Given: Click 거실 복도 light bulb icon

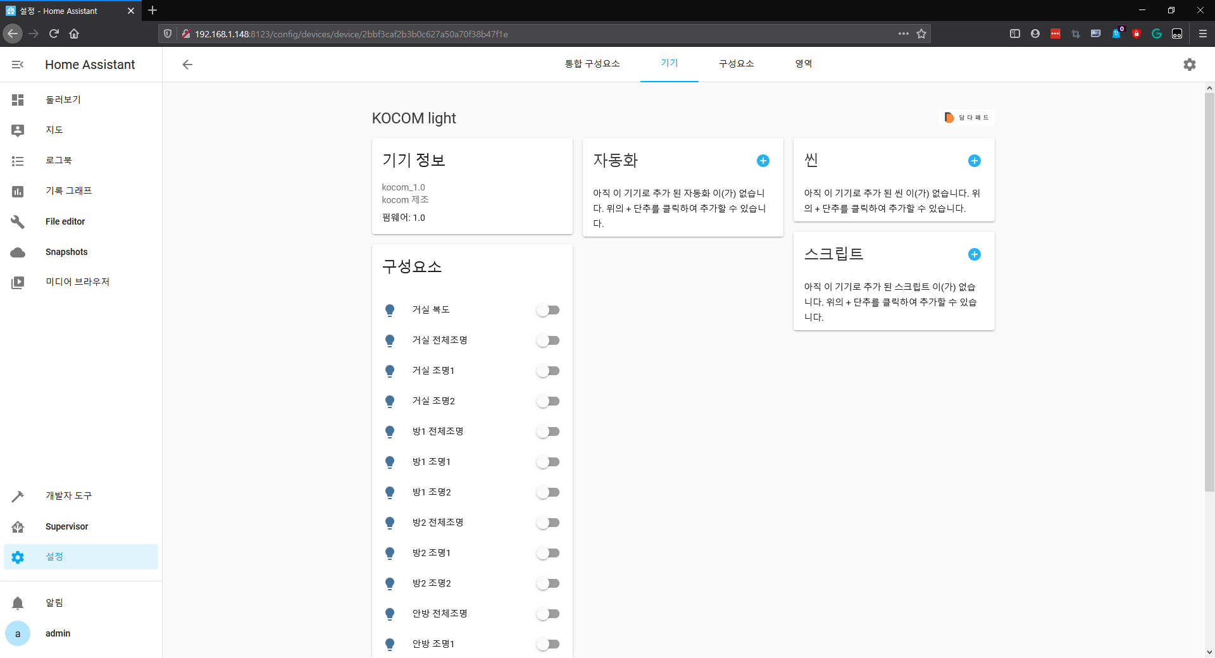Looking at the screenshot, I should tap(390, 310).
